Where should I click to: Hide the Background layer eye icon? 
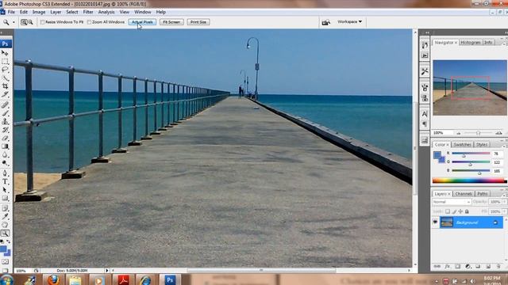[x=435, y=222]
